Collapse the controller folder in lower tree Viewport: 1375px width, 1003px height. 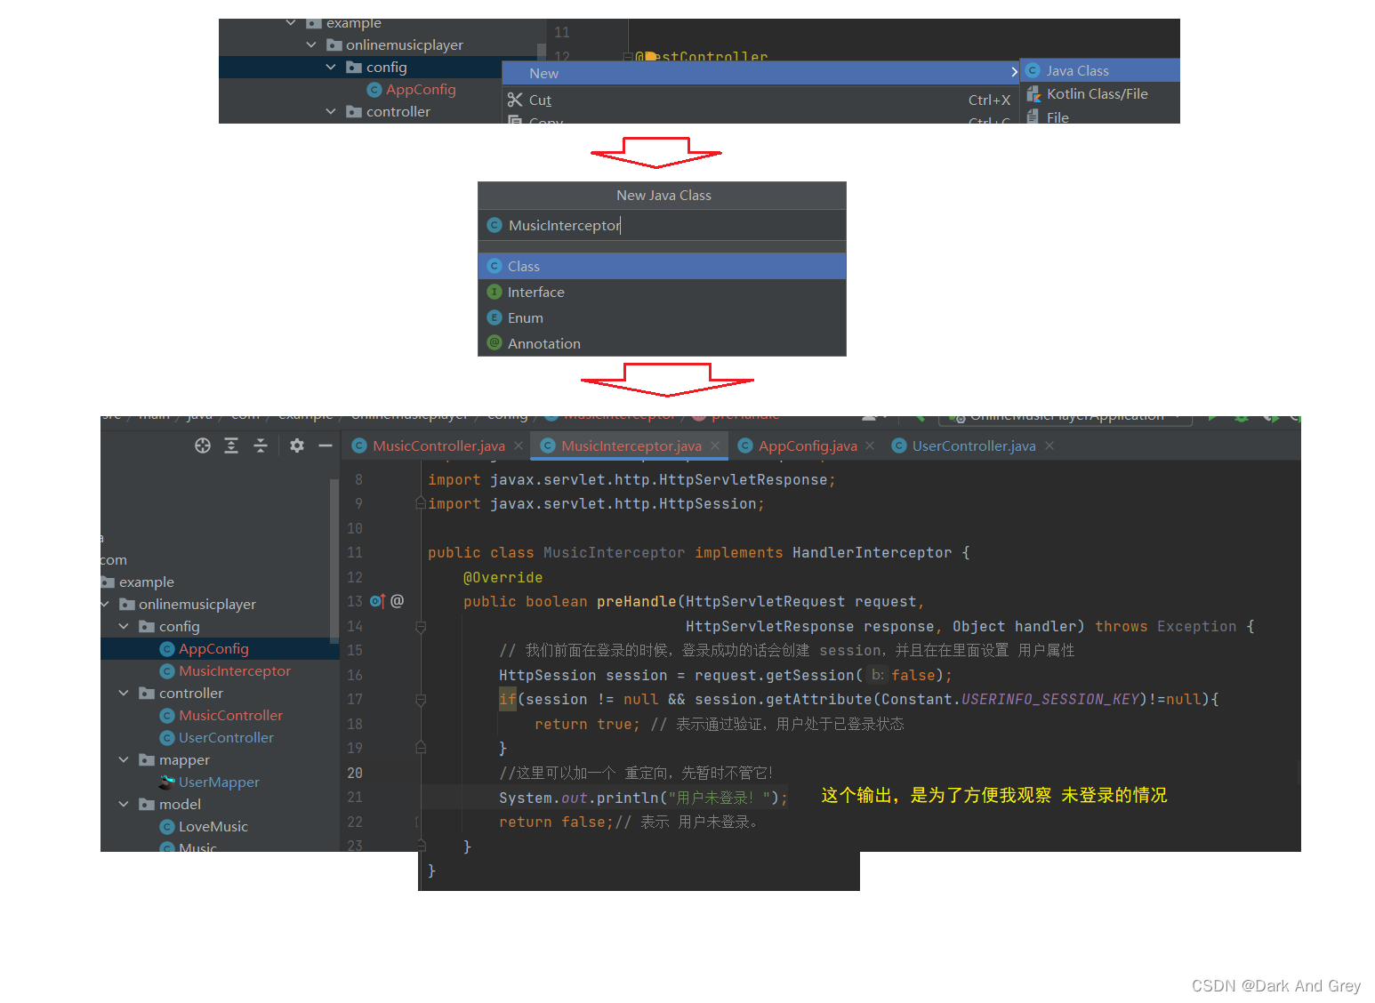click(124, 693)
